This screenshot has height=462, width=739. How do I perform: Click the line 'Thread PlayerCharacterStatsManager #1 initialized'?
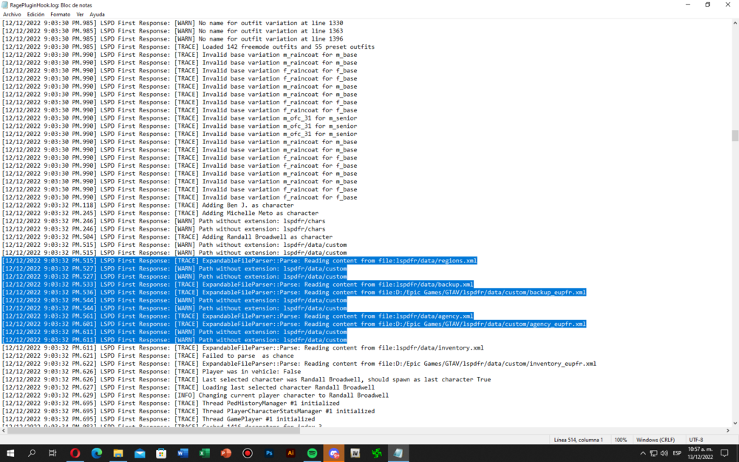pyautogui.click(x=188, y=411)
